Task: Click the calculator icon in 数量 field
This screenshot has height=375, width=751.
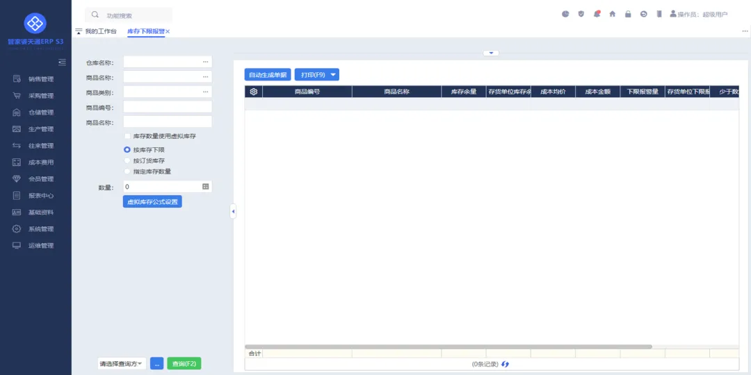Action: click(x=205, y=187)
